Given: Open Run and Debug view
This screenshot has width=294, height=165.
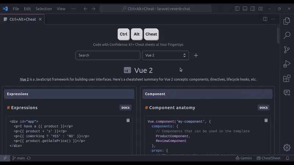Looking at the screenshot, I should 287,64.
